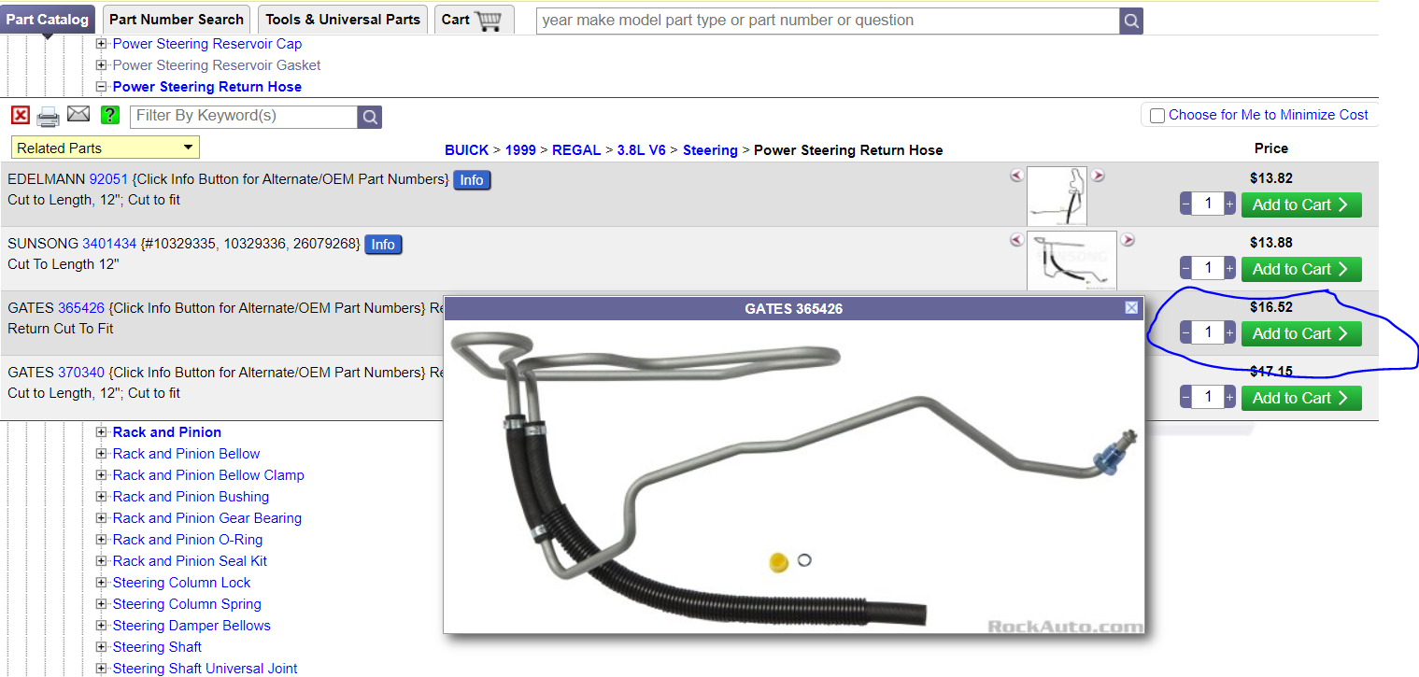Image resolution: width=1419 pixels, height=677 pixels.
Task: Expand the Steering Damper Bellows node
Action: (101, 626)
